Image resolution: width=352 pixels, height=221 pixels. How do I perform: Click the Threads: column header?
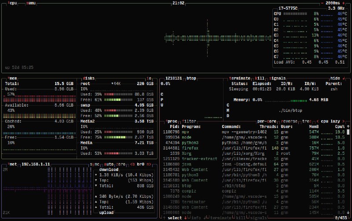(269, 127)
